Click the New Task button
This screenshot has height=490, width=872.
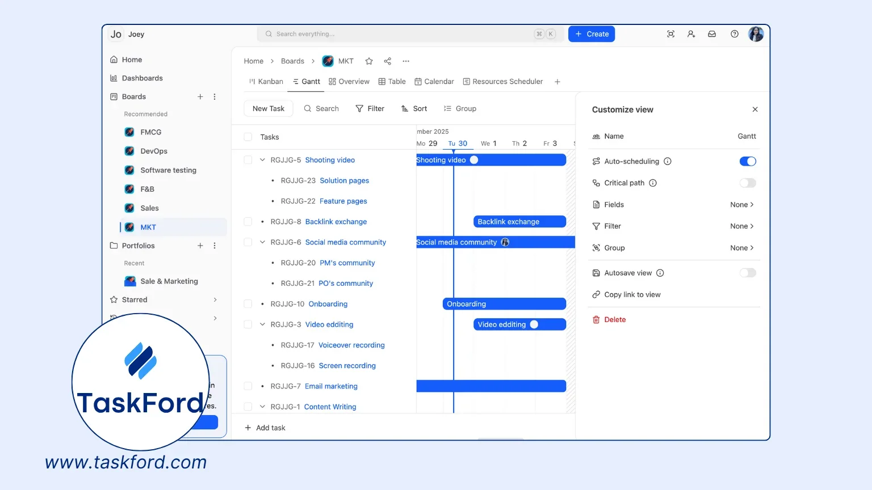click(x=269, y=109)
